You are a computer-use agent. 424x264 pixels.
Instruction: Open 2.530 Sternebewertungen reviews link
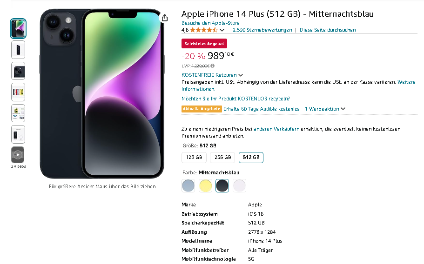(x=262, y=30)
